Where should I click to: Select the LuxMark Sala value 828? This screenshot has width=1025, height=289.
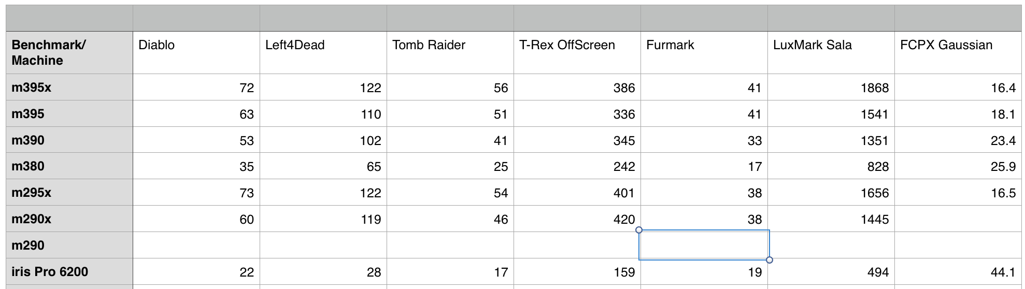pyautogui.click(x=831, y=166)
